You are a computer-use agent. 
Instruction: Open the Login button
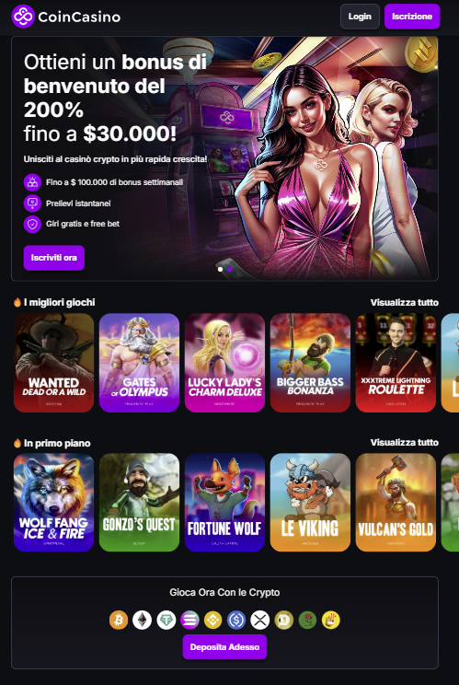pyautogui.click(x=360, y=17)
